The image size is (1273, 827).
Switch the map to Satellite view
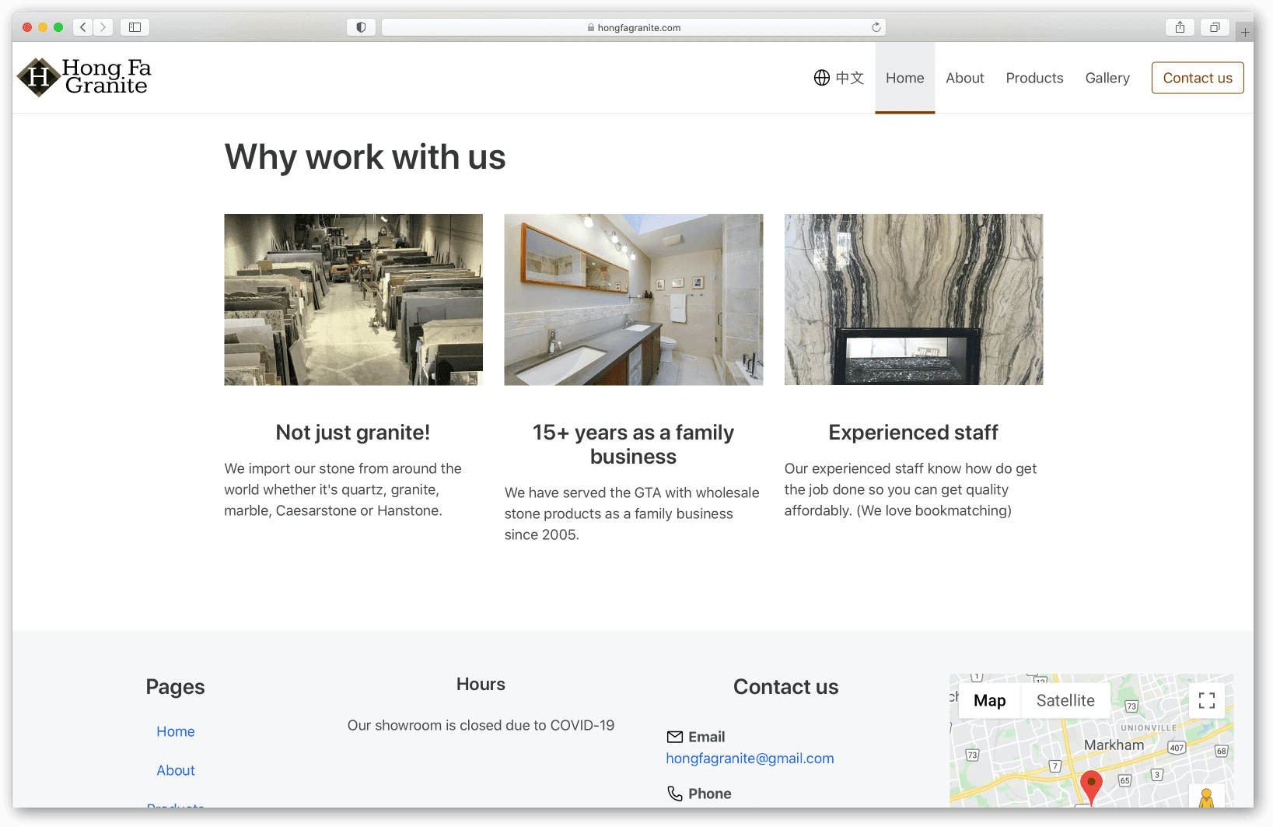[x=1065, y=701]
